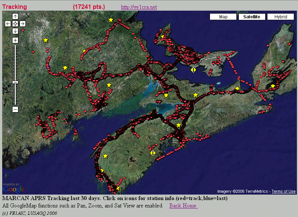Switch to Satellite view
Image resolution: width=298 pixels, height=217 pixels.
pos(252,17)
